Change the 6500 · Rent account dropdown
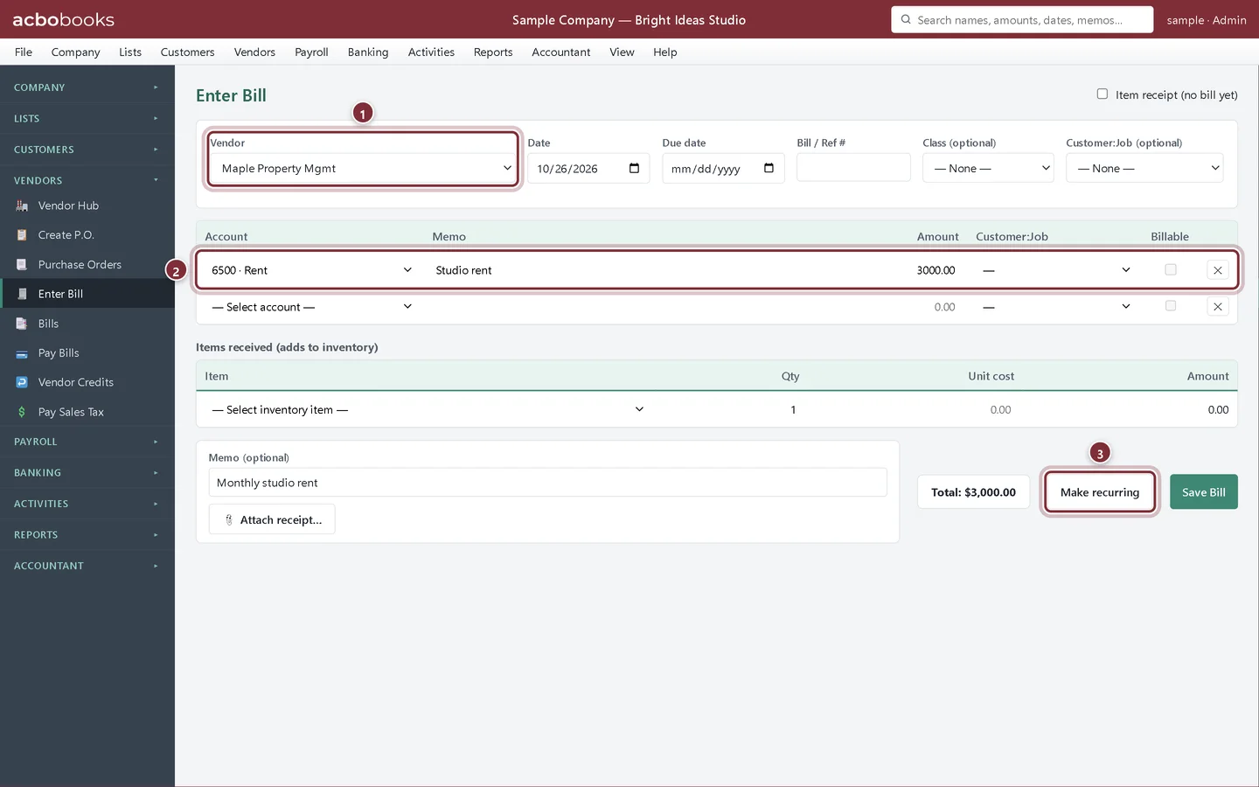 click(311, 270)
